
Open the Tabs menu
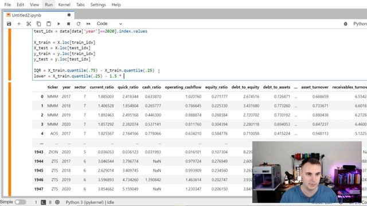[80, 5]
